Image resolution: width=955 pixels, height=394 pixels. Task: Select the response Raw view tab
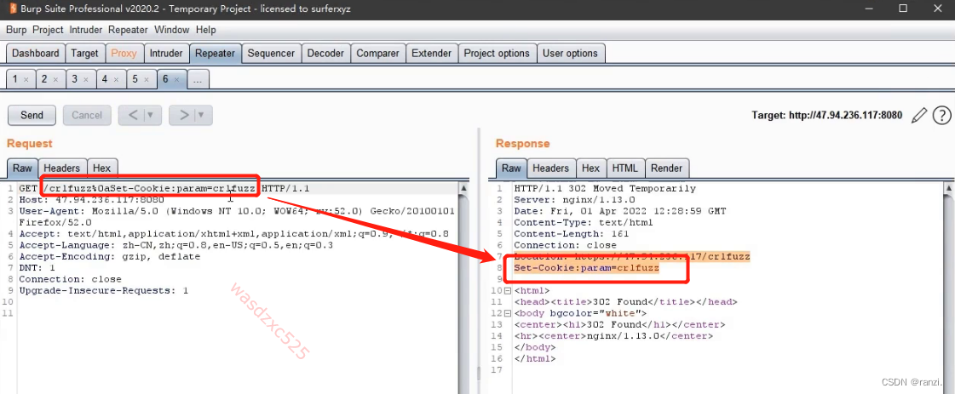coord(512,168)
